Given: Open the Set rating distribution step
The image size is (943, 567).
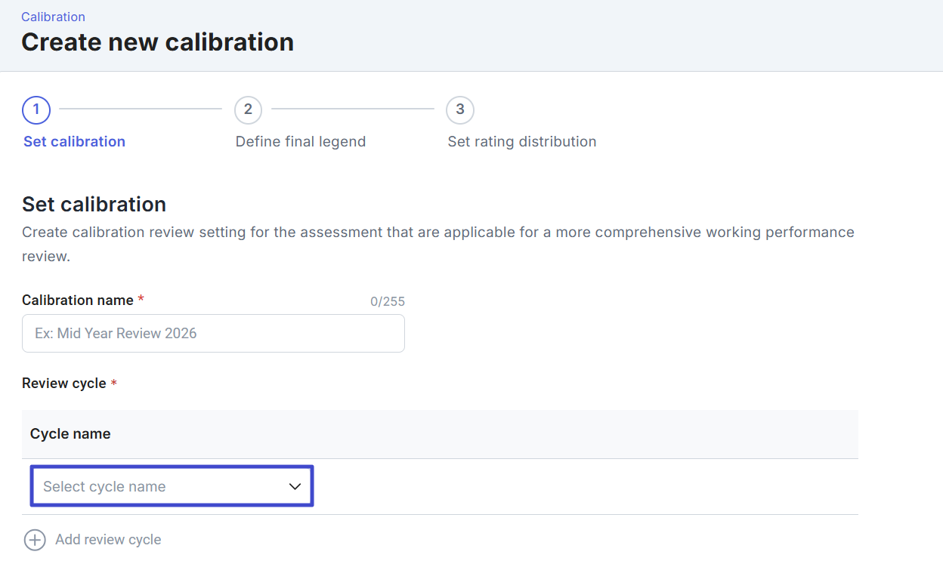Looking at the screenshot, I should coord(522,142).
